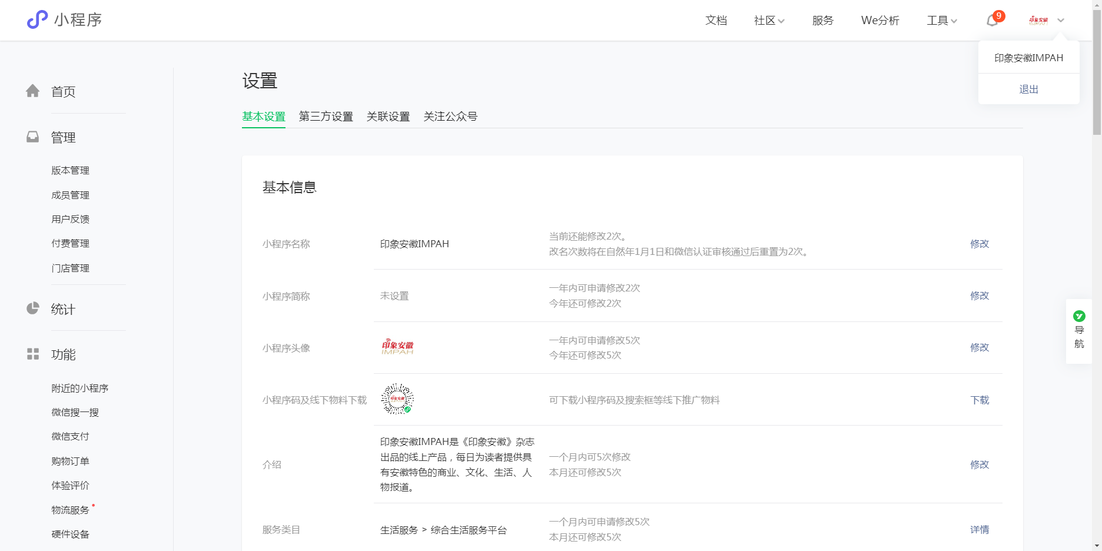This screenshot has width=1102, height=551.
Task: Click the 管理 tray icon
Action: (x=33, y=137)
